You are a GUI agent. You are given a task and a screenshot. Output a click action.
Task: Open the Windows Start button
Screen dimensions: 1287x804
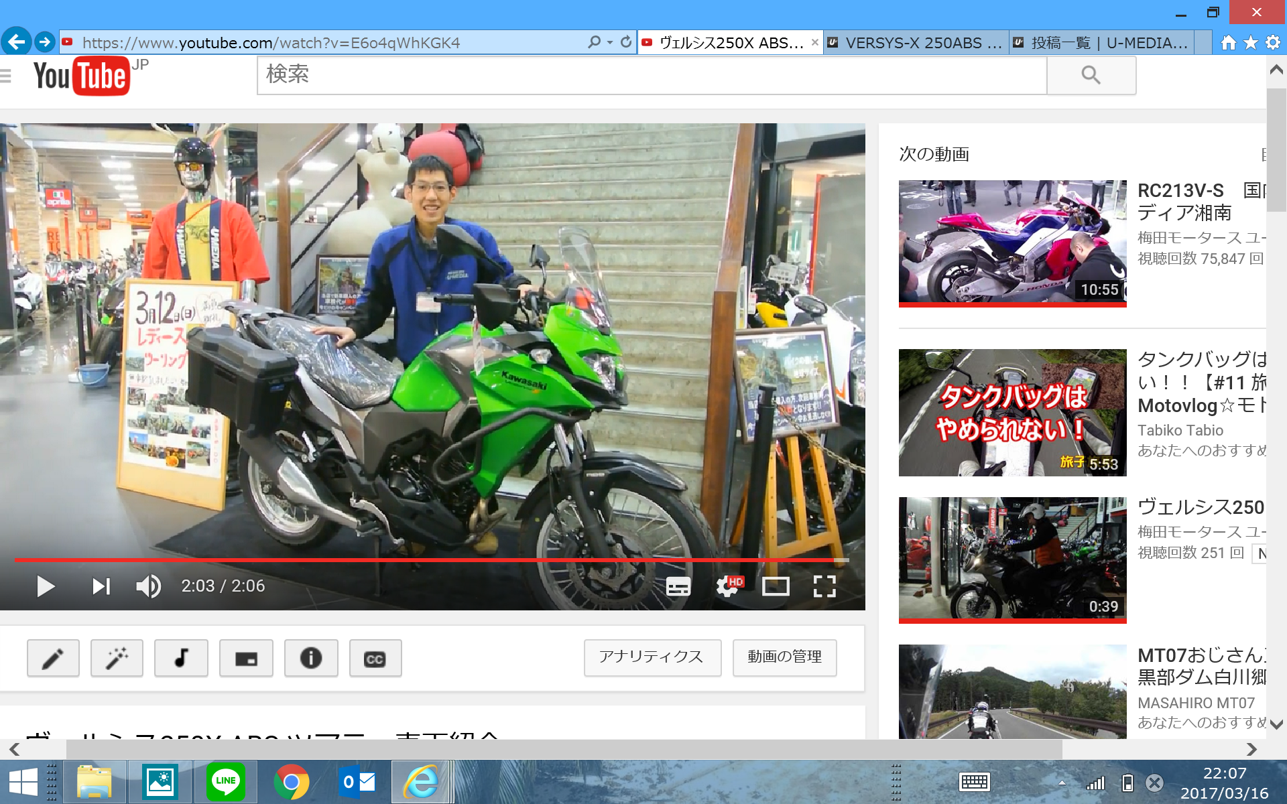[22, 782]
